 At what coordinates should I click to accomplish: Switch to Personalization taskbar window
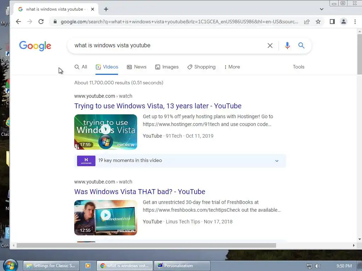tap(182, 266)
